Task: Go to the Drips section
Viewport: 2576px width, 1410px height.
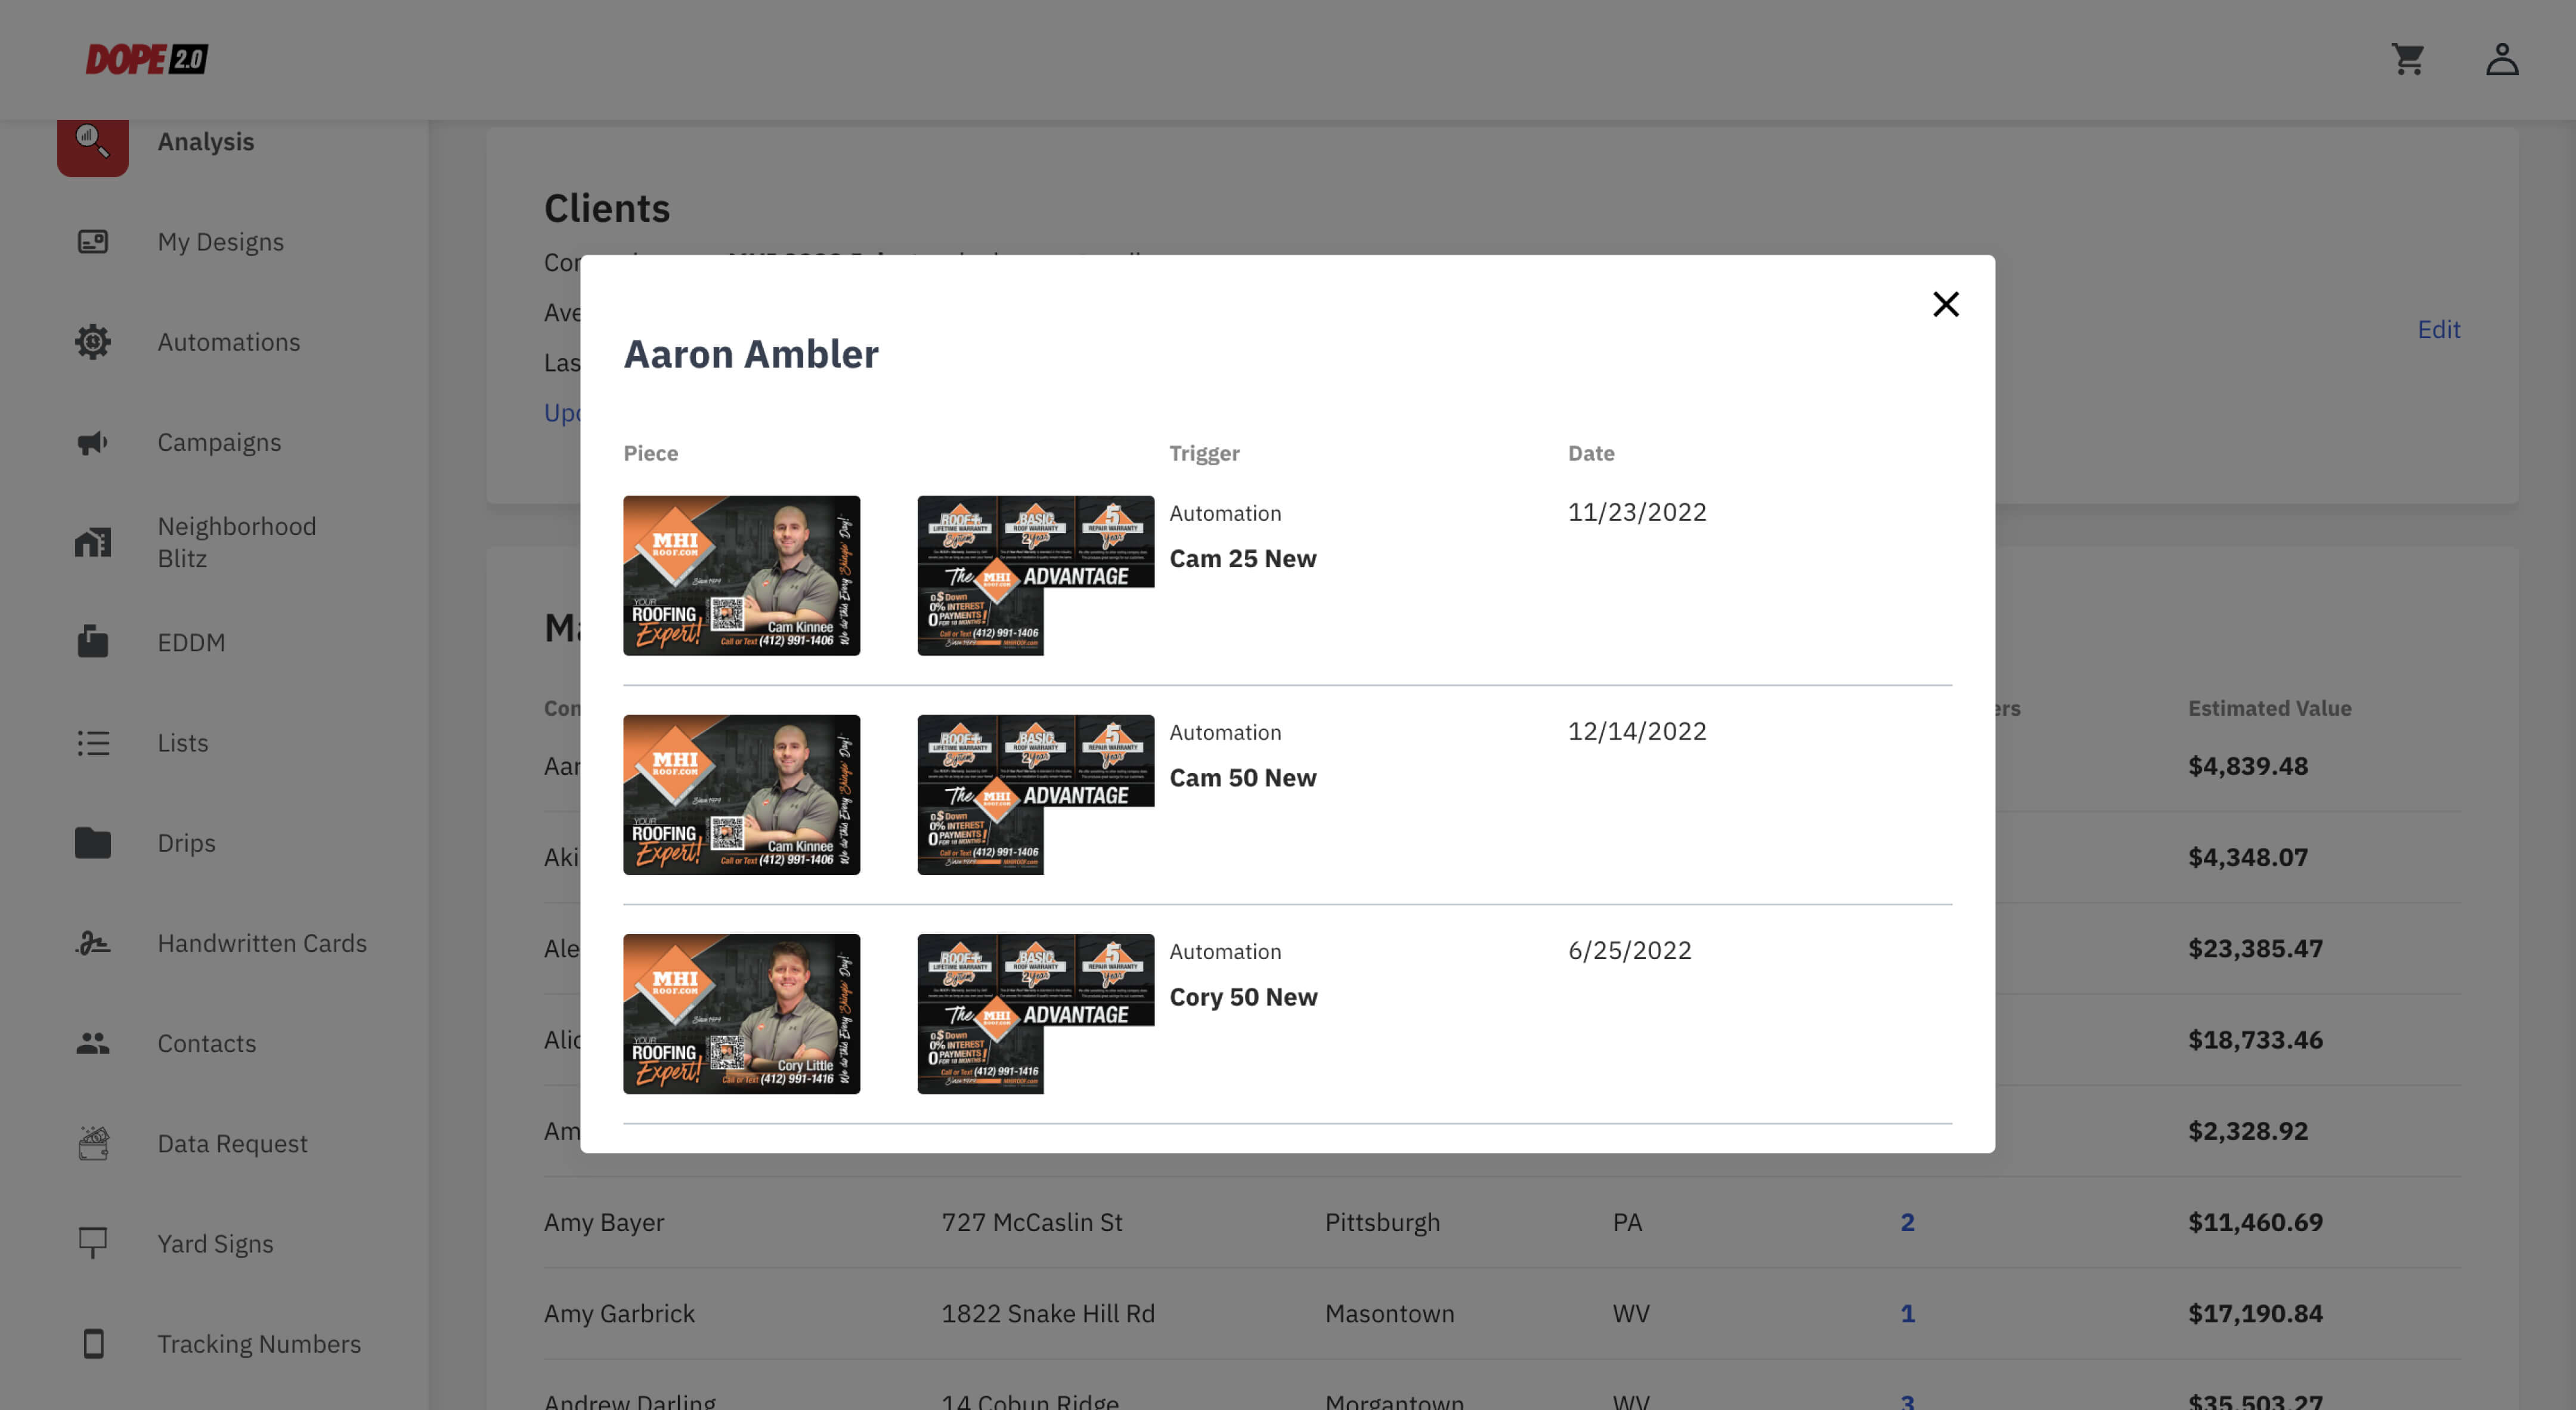Action: pyautogui.click(x=186, y=843)
